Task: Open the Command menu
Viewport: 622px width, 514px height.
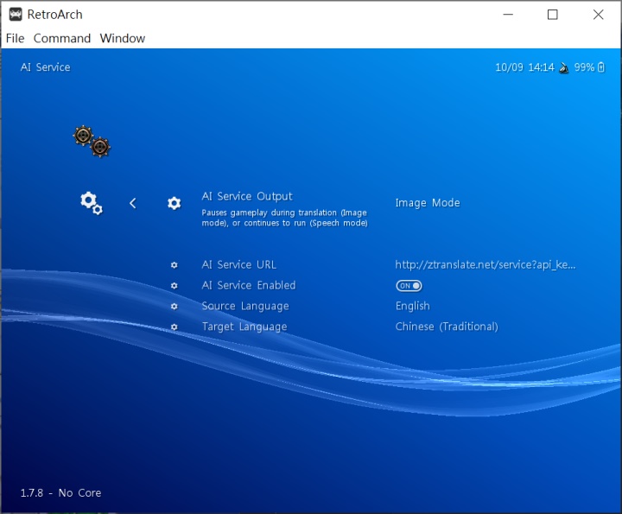Action: [x=62, y=38]
